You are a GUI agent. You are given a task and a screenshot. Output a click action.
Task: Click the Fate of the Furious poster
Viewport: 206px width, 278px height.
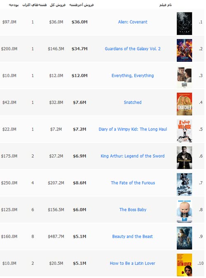184,185
